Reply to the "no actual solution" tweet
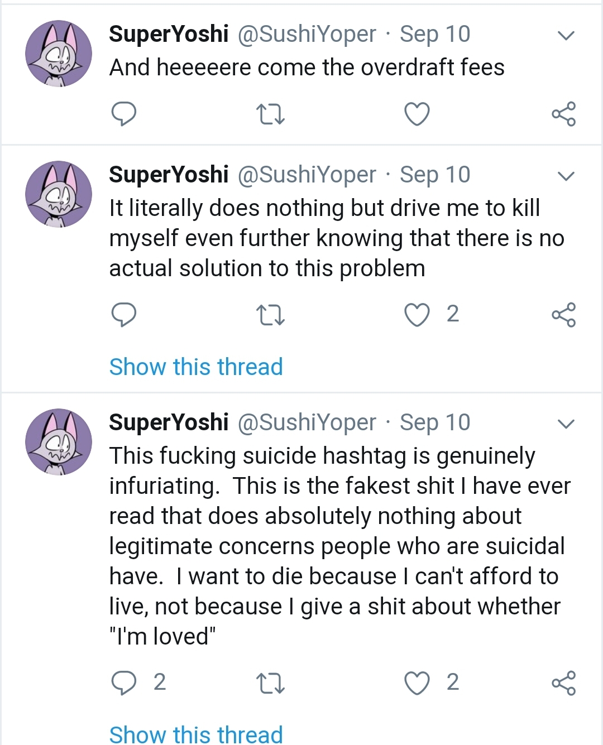 [123, 315]
